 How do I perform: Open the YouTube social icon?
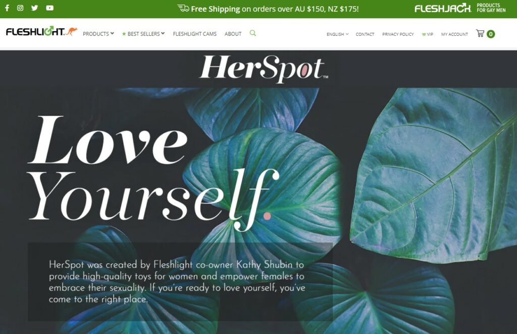50,8
